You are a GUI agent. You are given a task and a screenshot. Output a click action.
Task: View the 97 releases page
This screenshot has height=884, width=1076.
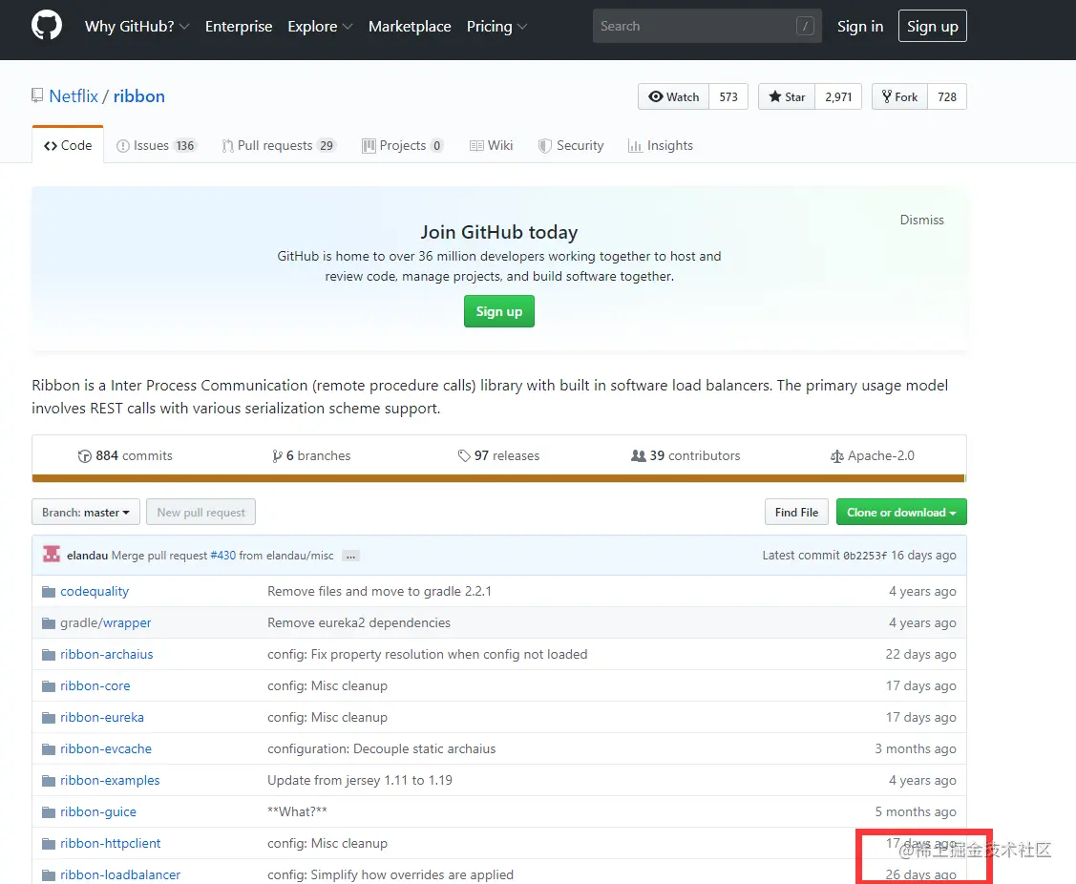coord(498,455)
